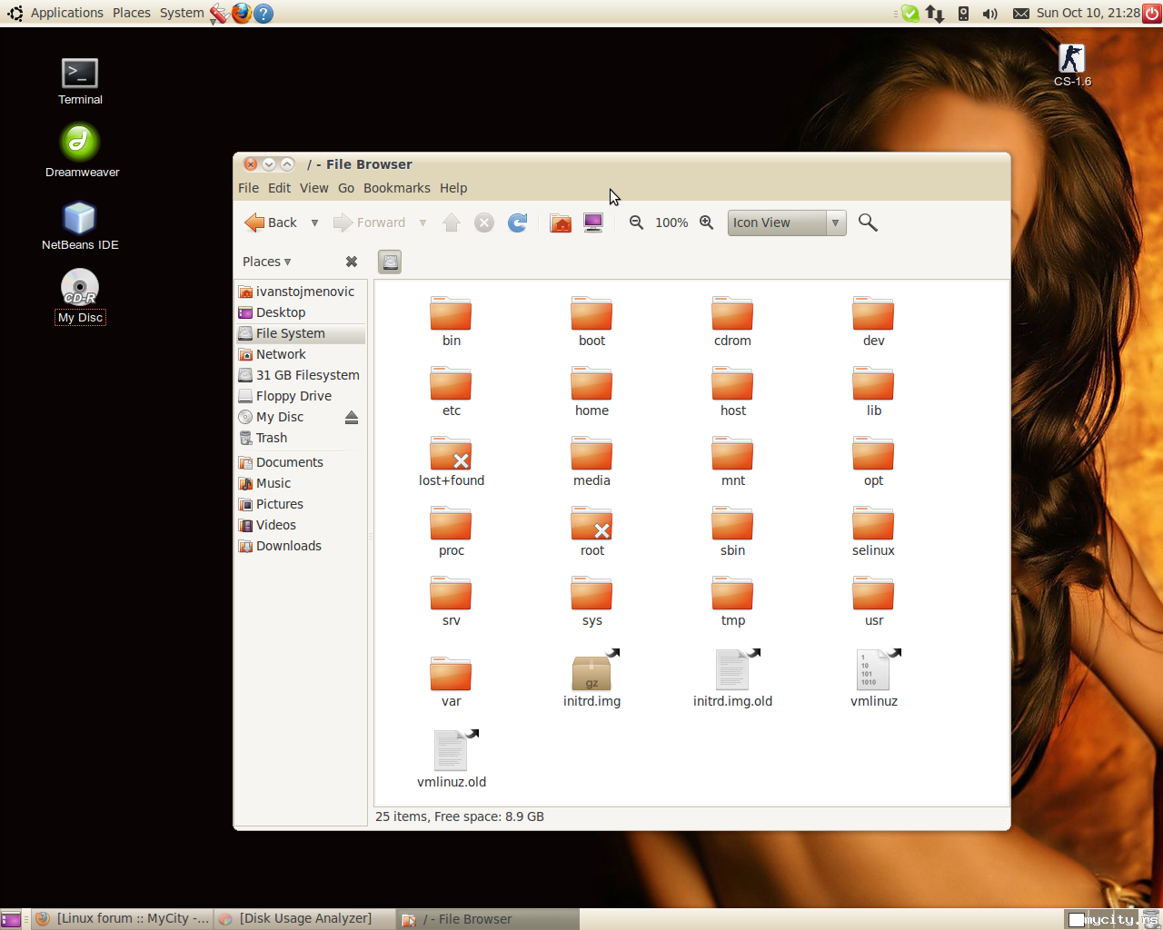
Task: Click the Zoom In magnifier icon
Action: pos(706,223)
